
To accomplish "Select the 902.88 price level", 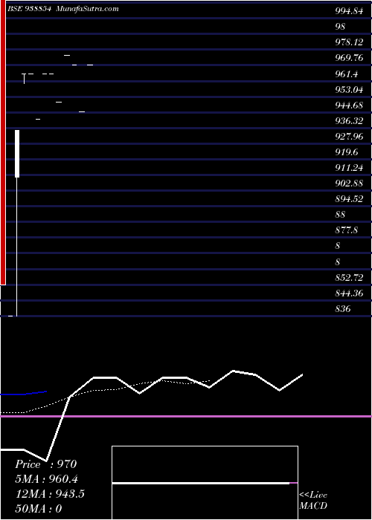I will pos(349,183).
